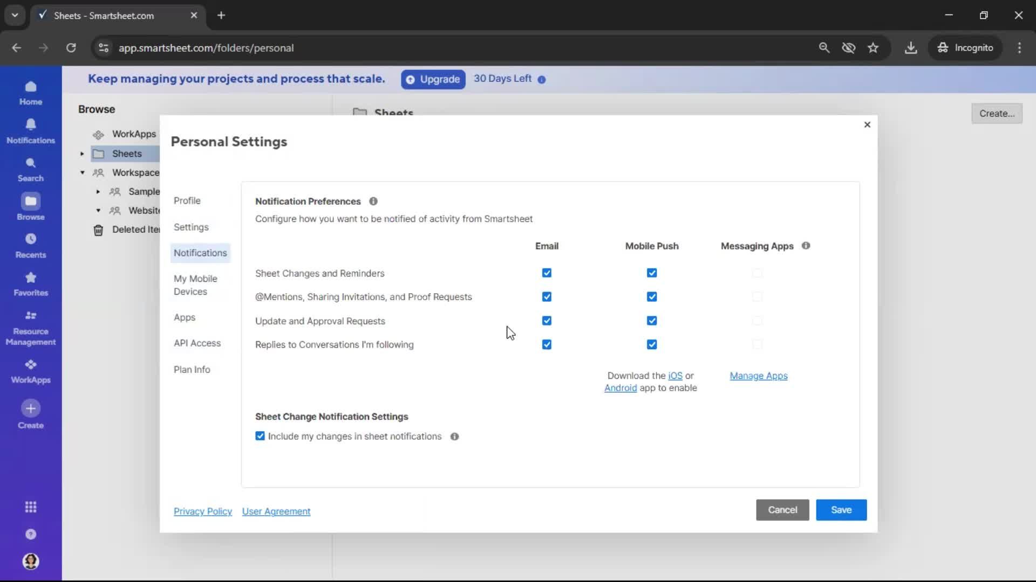The height and width of the screenshot is (582, 1036).
Task: Switch to the Profile settings tab
Action: 187,200
